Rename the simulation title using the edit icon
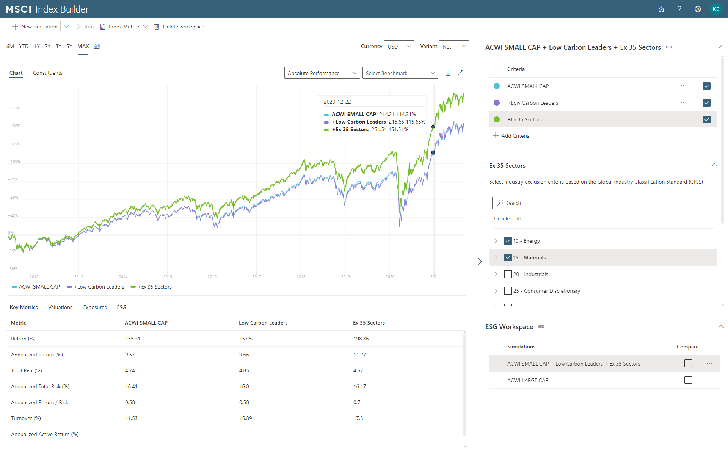This screenshot has width=728, height=455. click(669, 47)
